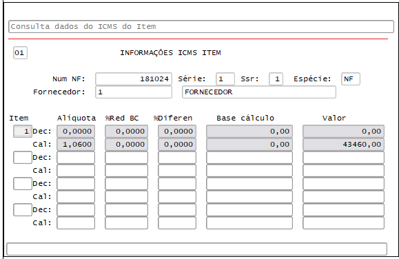Focus the Série field
This screenshot has width=399, height=259.
point(225,79)
